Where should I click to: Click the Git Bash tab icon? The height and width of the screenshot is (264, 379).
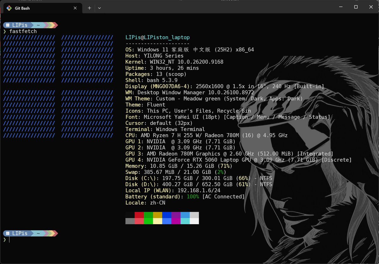9,8
